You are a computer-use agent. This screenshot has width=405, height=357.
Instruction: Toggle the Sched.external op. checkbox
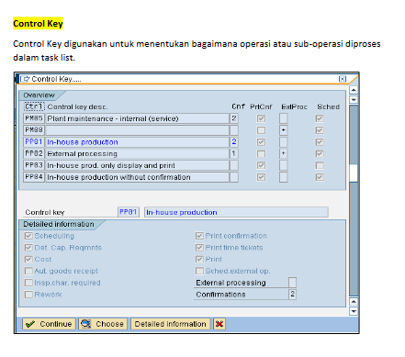point(199,271)
